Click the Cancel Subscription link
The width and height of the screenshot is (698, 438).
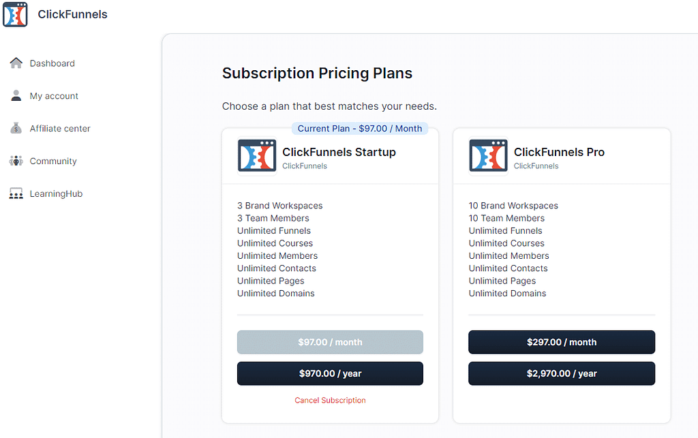tap(330, 401)
